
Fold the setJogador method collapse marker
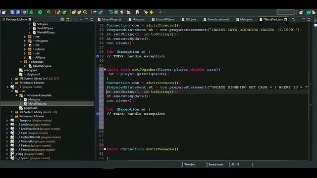pyautogui.click(x=105, y=69)
